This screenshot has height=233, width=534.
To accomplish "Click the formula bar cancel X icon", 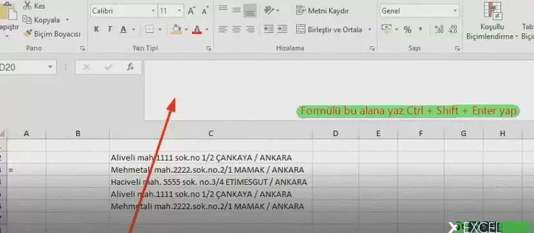I will [x=86, y=67].
